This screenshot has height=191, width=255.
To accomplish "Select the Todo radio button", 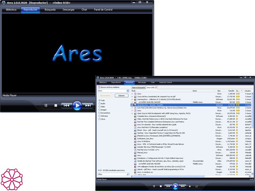I will 99,100.
